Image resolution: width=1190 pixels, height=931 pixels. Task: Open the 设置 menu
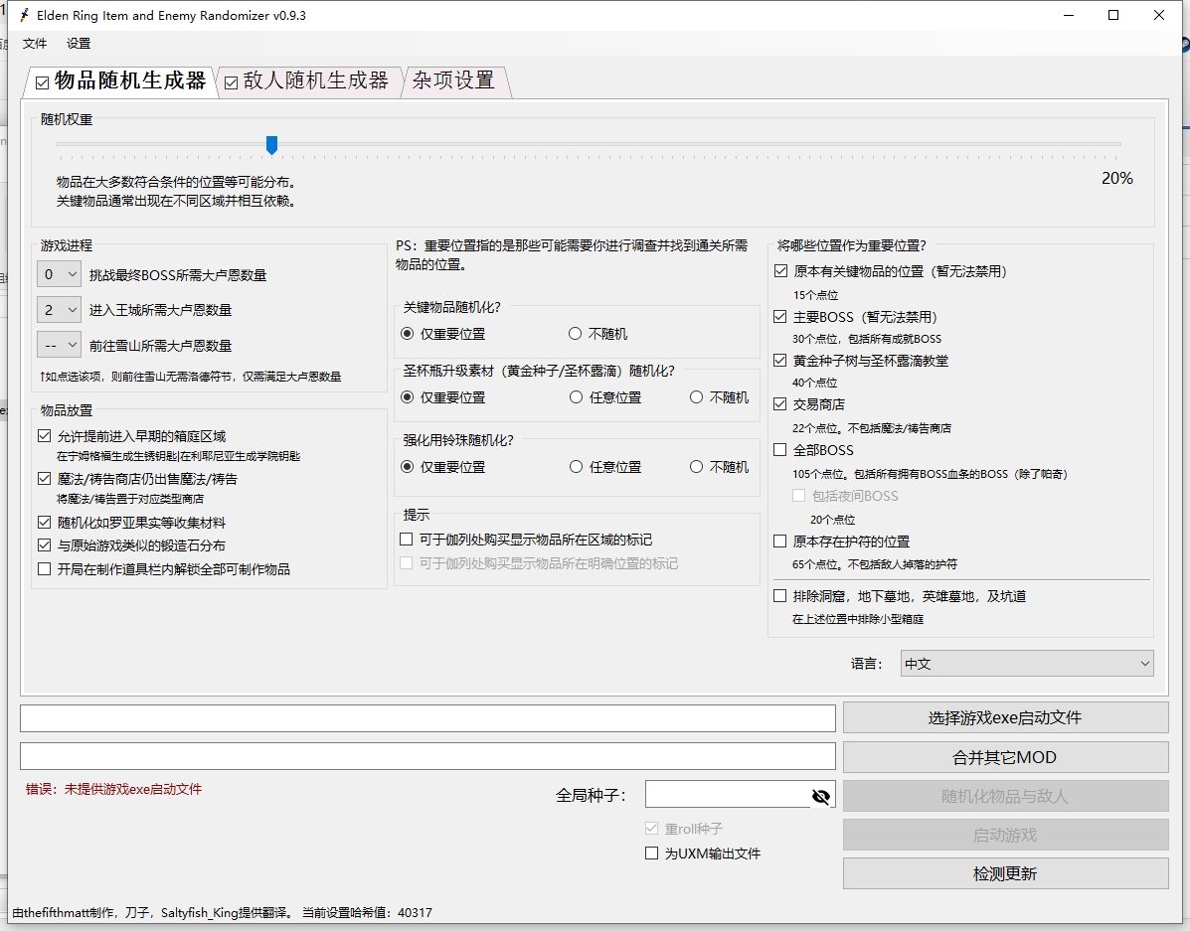click(79, 44)
